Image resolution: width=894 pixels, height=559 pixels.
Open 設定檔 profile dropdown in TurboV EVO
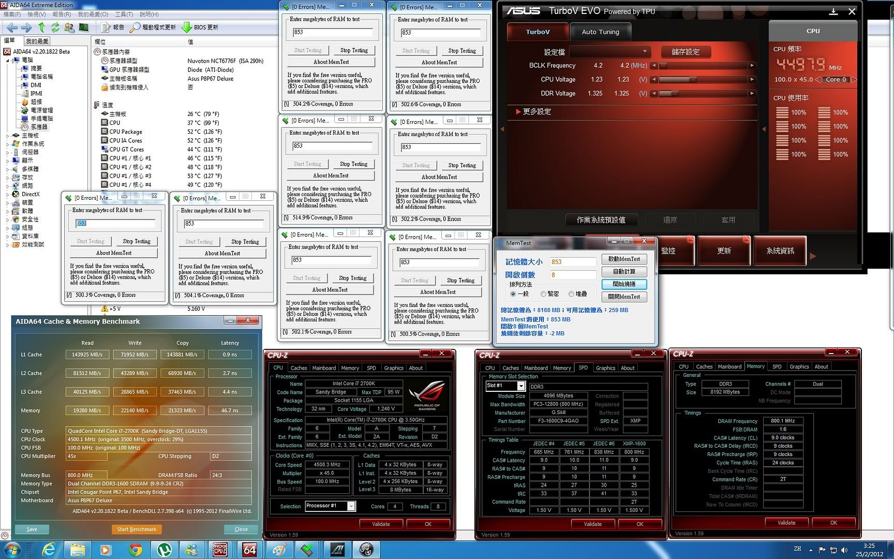[609, 51]
